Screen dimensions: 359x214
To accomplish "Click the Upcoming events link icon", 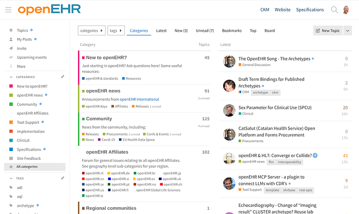I will tap(11, 57).
